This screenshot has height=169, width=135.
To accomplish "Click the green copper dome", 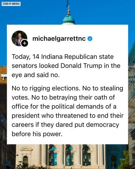I will tap(69, 20).
